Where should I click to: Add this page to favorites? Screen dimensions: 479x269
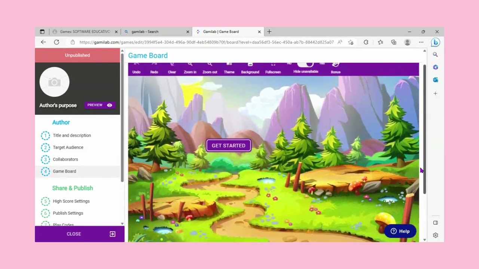point(351,42)
